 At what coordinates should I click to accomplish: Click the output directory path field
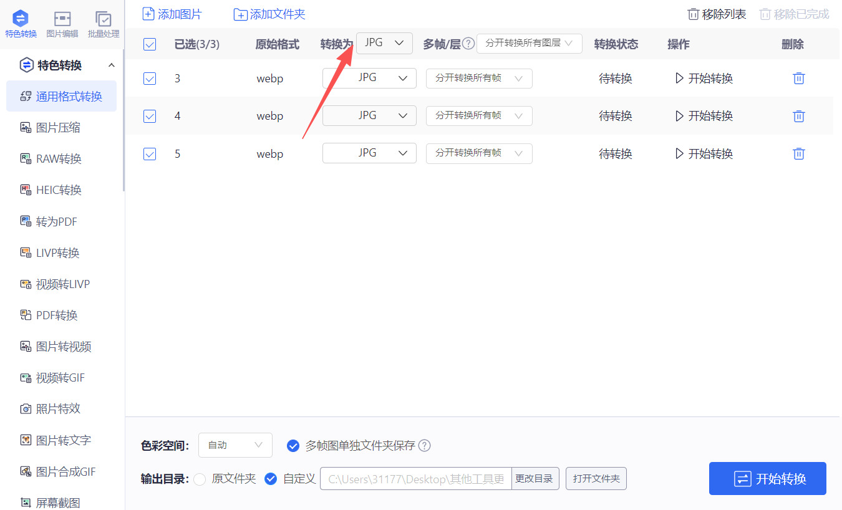416,479
